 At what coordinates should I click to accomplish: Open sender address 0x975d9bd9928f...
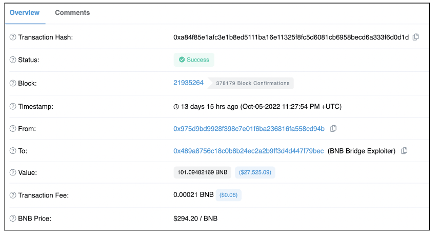point(249,129)
